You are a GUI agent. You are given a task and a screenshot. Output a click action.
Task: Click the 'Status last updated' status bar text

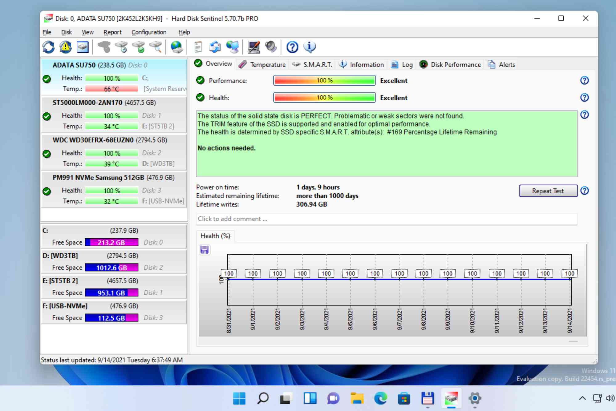112,360
